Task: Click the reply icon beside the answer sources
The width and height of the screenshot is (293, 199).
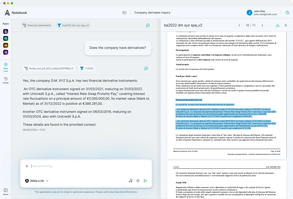Action: 146,68
